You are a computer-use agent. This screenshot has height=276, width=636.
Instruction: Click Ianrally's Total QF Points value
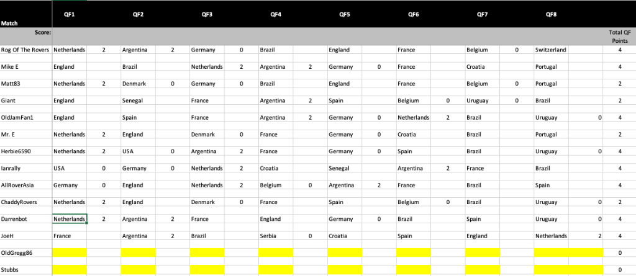pyautogui.click(x=619, y=168)
